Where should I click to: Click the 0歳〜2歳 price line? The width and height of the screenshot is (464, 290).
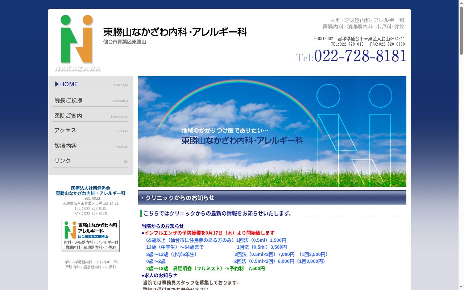(237, 261)
